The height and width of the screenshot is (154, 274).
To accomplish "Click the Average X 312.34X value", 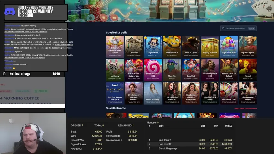I will tap(97, 149).
